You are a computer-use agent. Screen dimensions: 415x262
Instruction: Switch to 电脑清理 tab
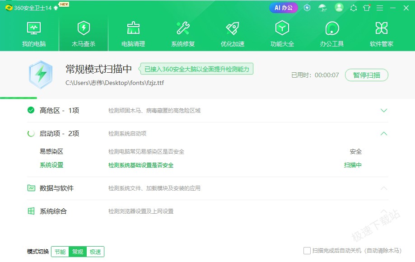click(133, 34)
